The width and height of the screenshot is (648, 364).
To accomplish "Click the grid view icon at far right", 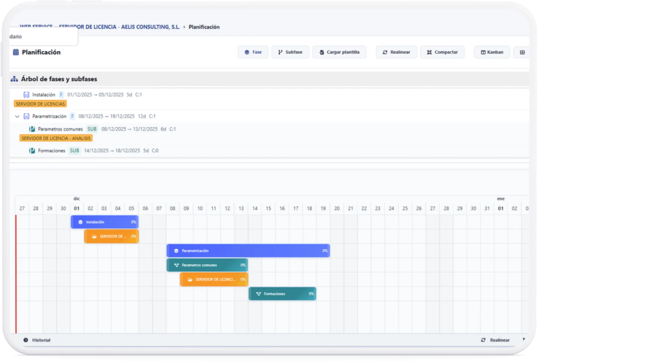I will pos(522,52).
